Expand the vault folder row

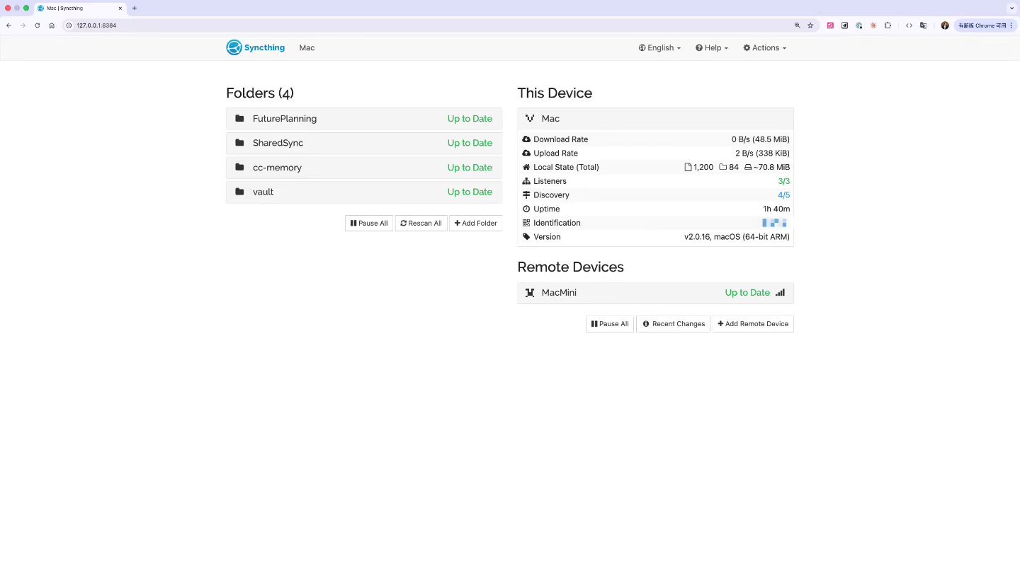click(364, 192)
